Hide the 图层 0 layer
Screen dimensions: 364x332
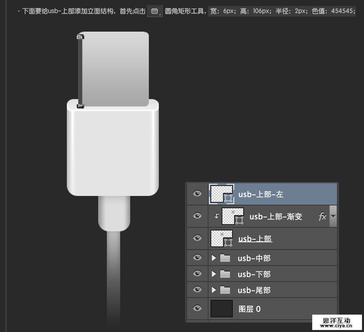pos(197,309)
